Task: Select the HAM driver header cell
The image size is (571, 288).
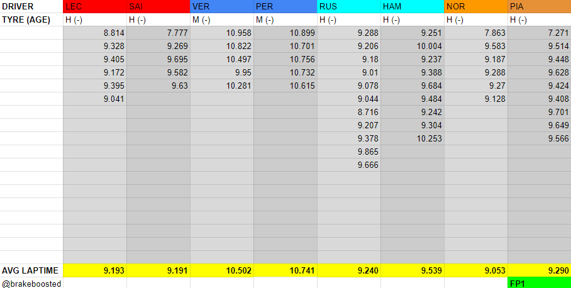Action: (x=413, y=7)
